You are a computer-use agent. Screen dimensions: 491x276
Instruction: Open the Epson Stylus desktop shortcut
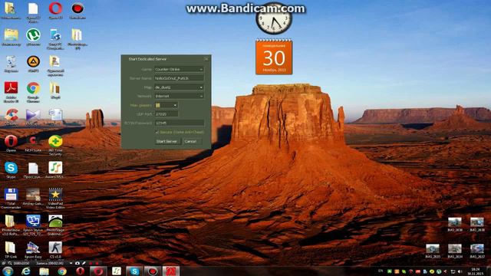click(33, 225)
